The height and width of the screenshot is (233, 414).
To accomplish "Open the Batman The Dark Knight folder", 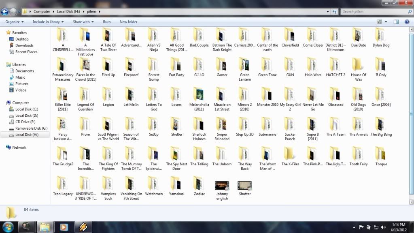I will [222, 40].
